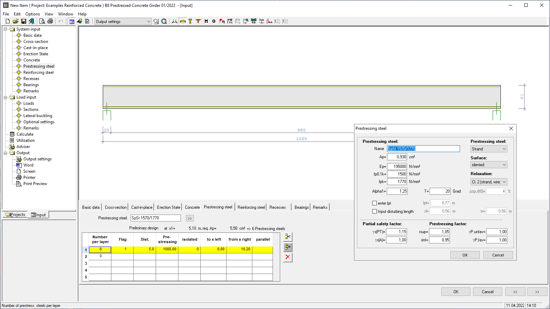The height and width of the screenshot is (309, 550).
Task: Click OK in the Prestressing steel dialog
Action: [465, 255]
